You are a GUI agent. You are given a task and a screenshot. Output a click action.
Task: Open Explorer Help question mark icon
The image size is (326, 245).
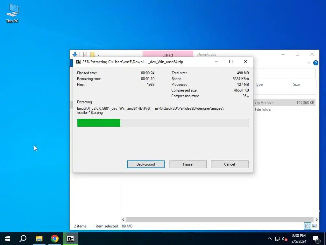pyautogui.click(x=315, y=63)
